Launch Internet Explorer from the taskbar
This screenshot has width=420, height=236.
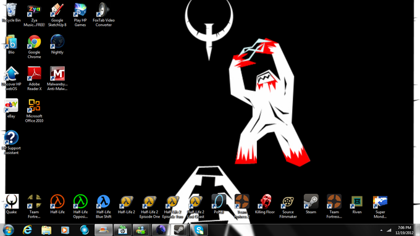coord(27,230)
